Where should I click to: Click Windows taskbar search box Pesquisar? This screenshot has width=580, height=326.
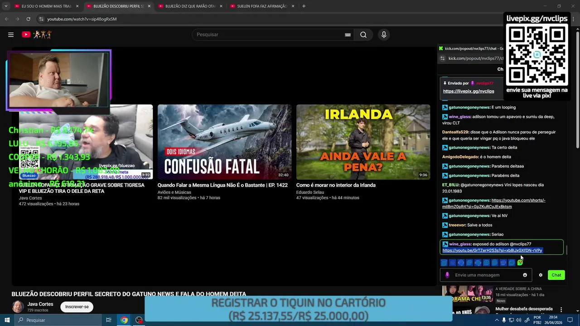pyautogui.click(x=58, y=320)
